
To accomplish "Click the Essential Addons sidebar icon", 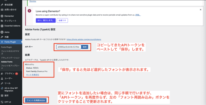I will point(2,26).
